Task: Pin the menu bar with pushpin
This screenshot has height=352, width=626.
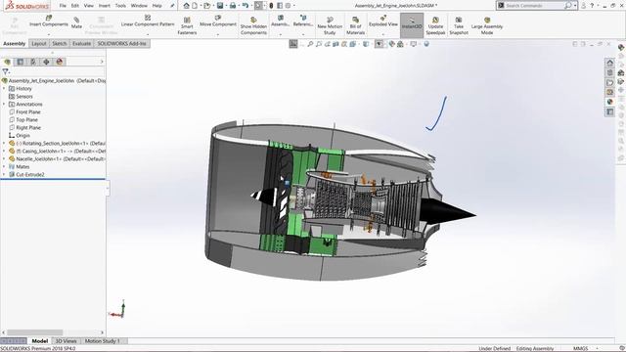Action: click(x=172, y=6)
